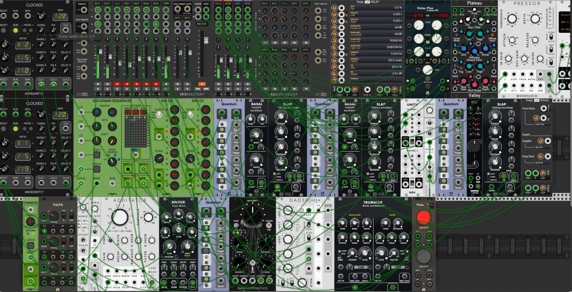The height and width of the screenshot is (292, 572).
Task: Click the orange F fade button on MixMaster master
Action: point(202,84)
